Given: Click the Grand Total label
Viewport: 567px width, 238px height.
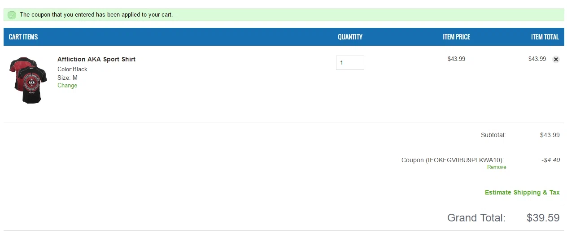Looking at the screenshot, I should [476, 218].
